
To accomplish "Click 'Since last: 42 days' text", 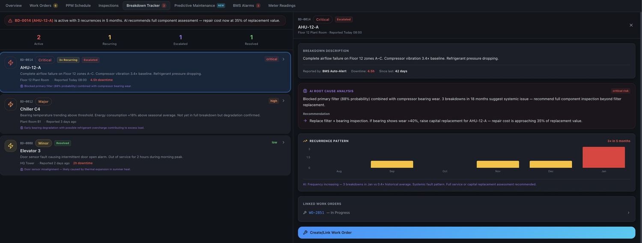I will [393, 71].
